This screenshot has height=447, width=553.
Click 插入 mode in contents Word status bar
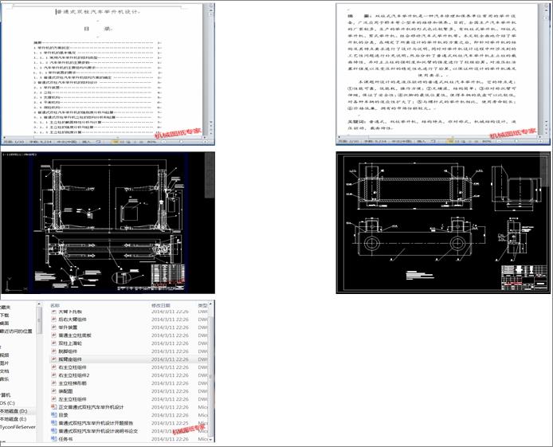(86, 142)
